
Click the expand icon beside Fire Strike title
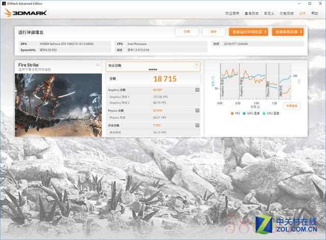pyautogui.click(x=98, y=65)
